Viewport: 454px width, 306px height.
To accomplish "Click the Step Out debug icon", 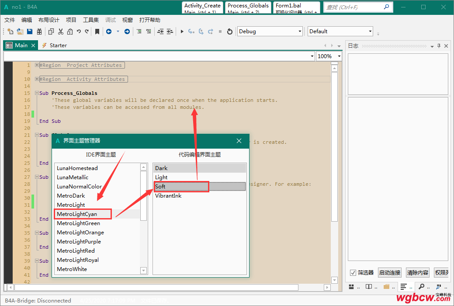I will [211, 31].
